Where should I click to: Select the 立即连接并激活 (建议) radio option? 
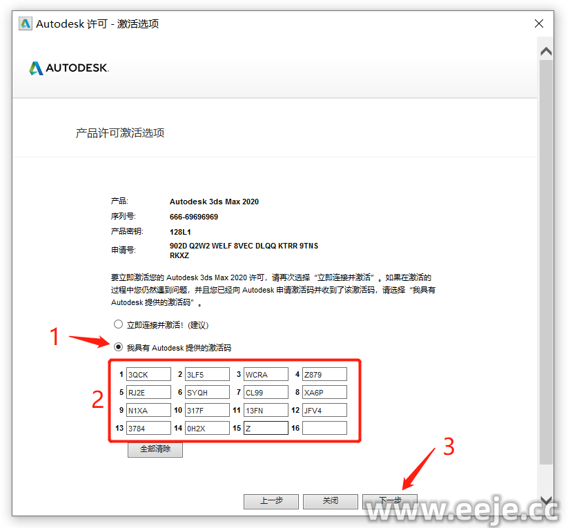[119, 324]
